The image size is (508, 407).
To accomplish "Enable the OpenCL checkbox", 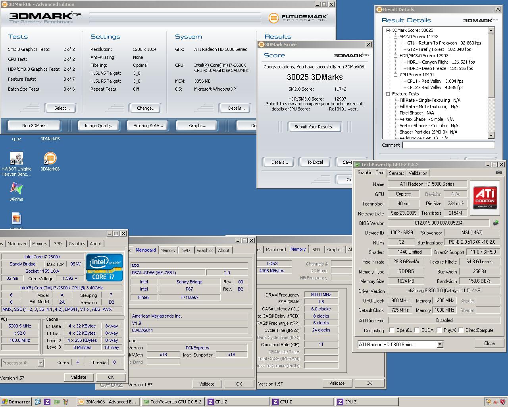I will click(392, 330).
